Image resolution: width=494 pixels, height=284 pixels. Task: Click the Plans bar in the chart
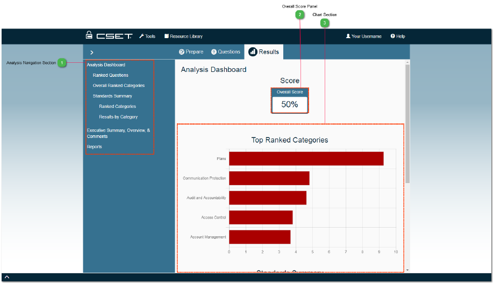pos(306,158)
